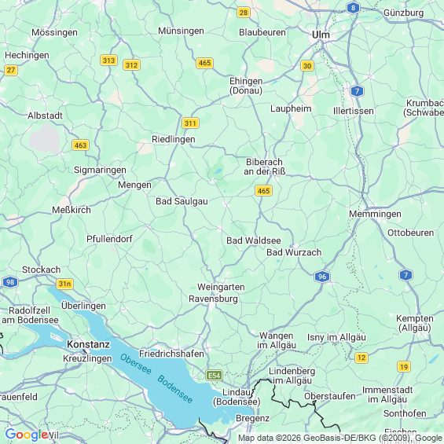Click the green E54 route shield

click(x=214, y=376)
